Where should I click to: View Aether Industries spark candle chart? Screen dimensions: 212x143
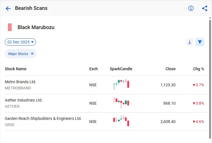click(x=121, y=103)
